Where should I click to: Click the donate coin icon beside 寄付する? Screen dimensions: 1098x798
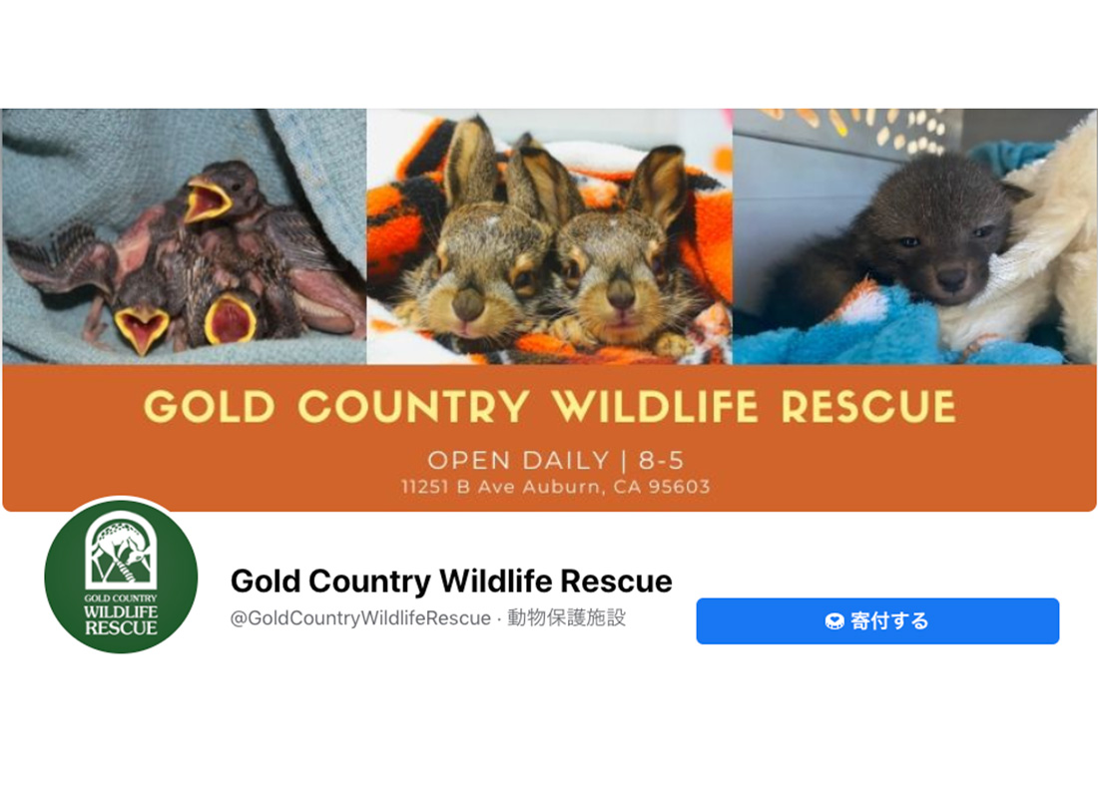coord(834,621)
